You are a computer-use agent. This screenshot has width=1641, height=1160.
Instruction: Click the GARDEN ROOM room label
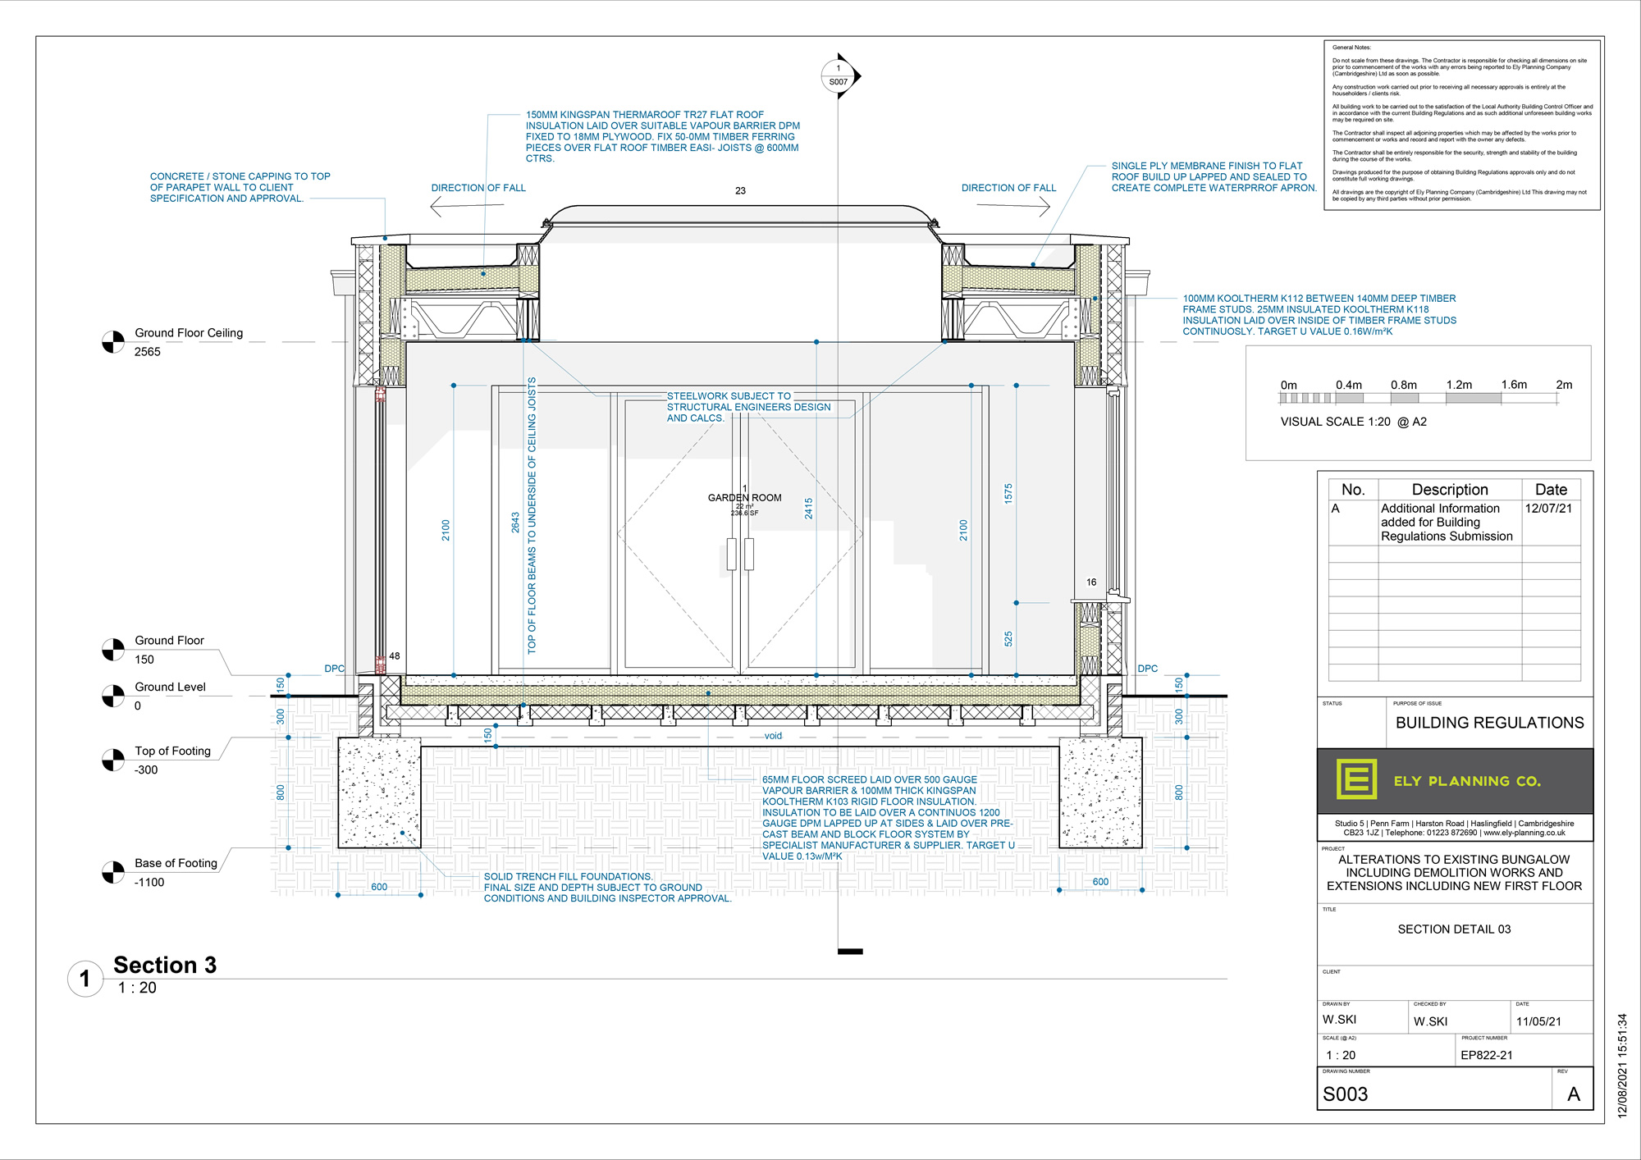[744, 498]
